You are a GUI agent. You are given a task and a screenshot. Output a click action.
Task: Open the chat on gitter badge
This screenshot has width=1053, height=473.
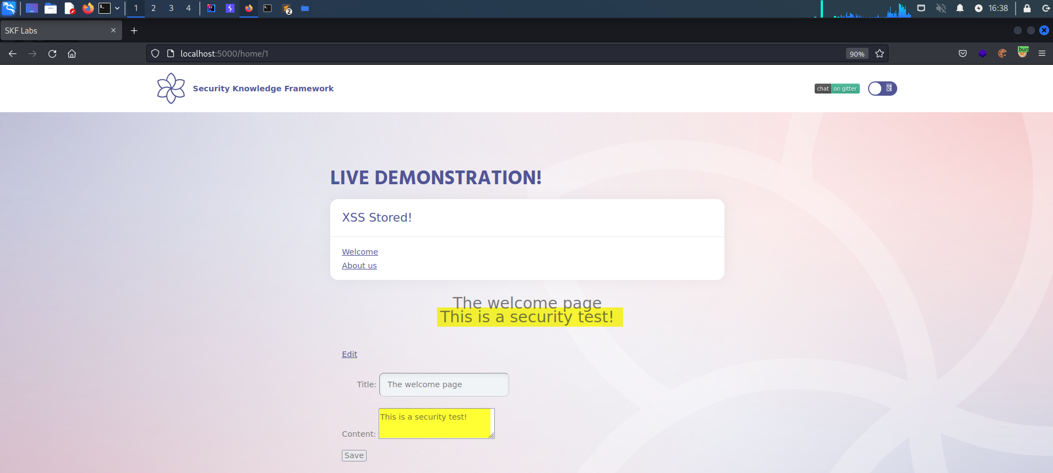[837, 89]
